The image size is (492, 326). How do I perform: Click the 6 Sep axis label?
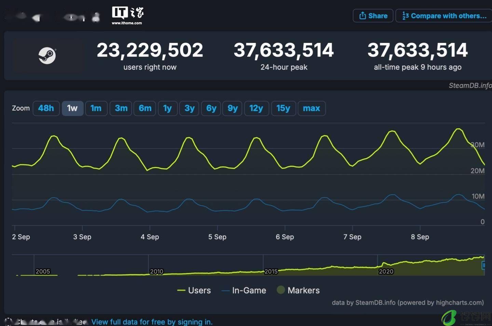[x=285, y=237]
